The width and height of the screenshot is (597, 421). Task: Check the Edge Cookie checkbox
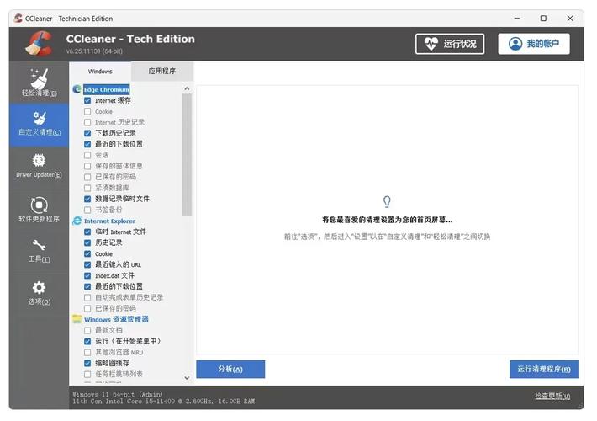87,111
